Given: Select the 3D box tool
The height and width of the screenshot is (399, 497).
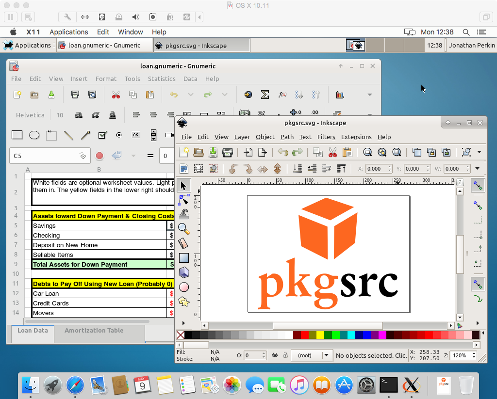Looking at the screenshot, I should pos(183,272).
